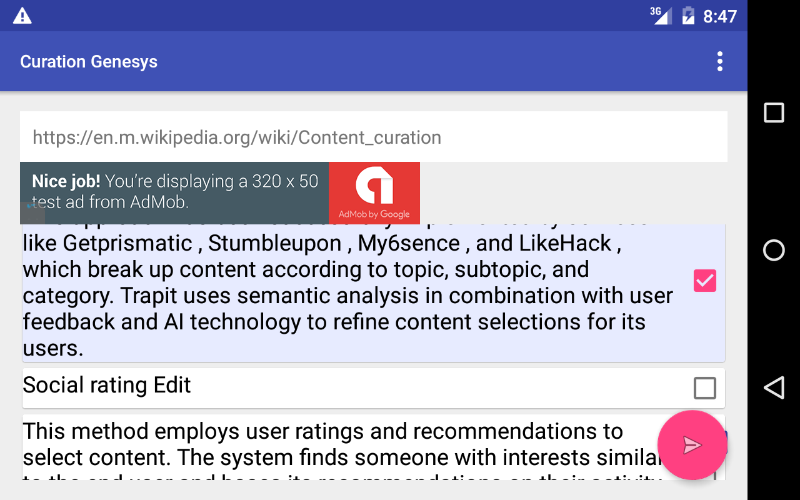
Task: Open recent apps with the square button
Action: (x=774, y=112)
